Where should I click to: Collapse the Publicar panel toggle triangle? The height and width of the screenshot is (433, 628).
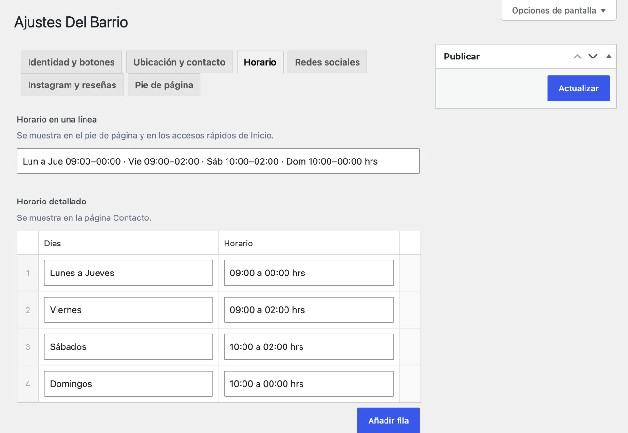[609, 56]
